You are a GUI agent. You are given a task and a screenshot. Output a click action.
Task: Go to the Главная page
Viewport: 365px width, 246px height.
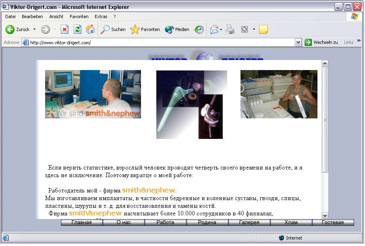(x=82, y=222)
